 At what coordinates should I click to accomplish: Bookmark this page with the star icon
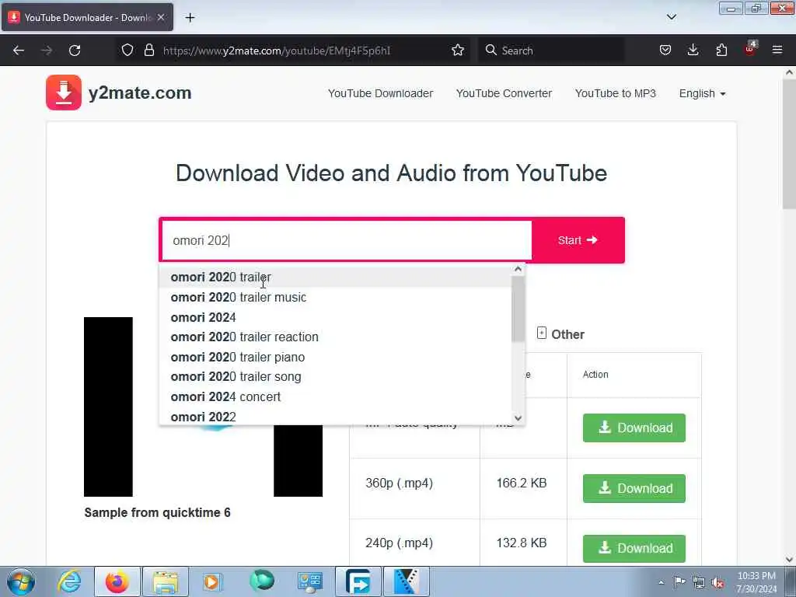(457, 51)
